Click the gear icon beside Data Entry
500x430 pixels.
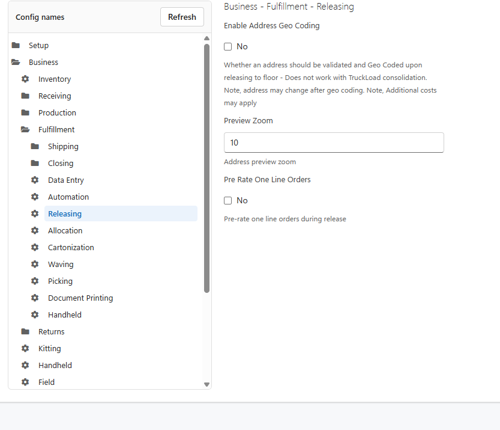(35, 180)
